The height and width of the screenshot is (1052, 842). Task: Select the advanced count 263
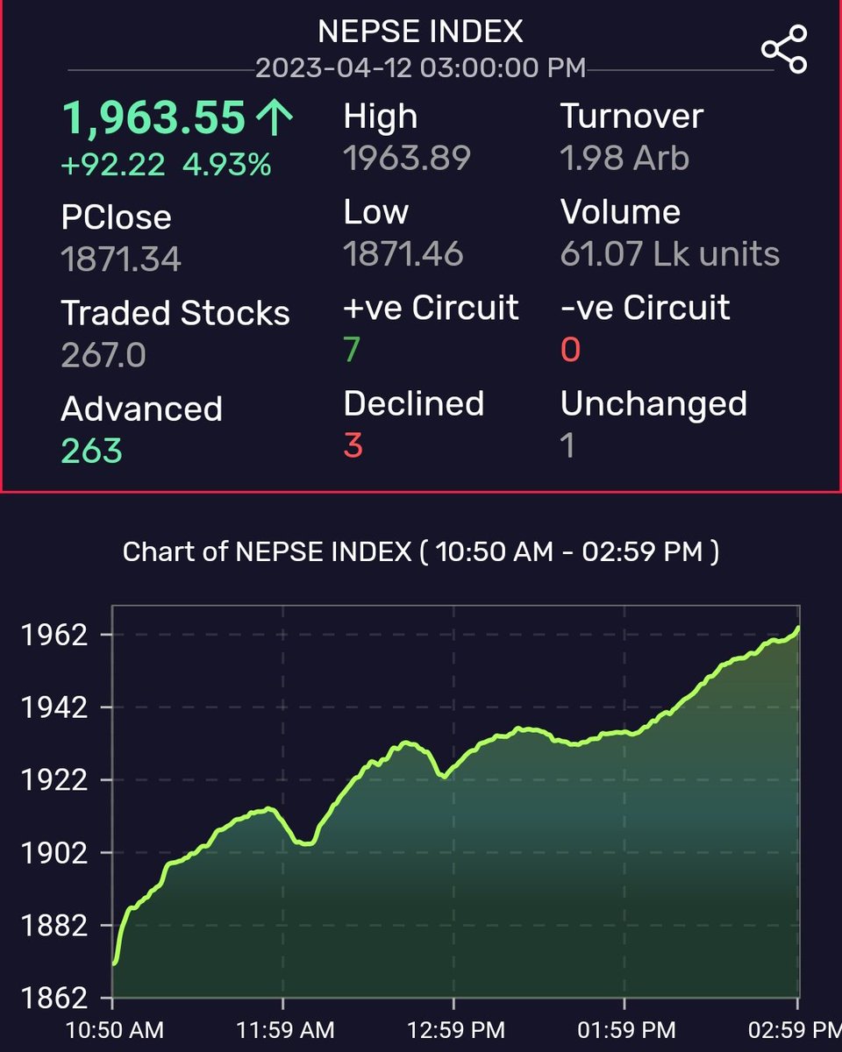point(91,451)
